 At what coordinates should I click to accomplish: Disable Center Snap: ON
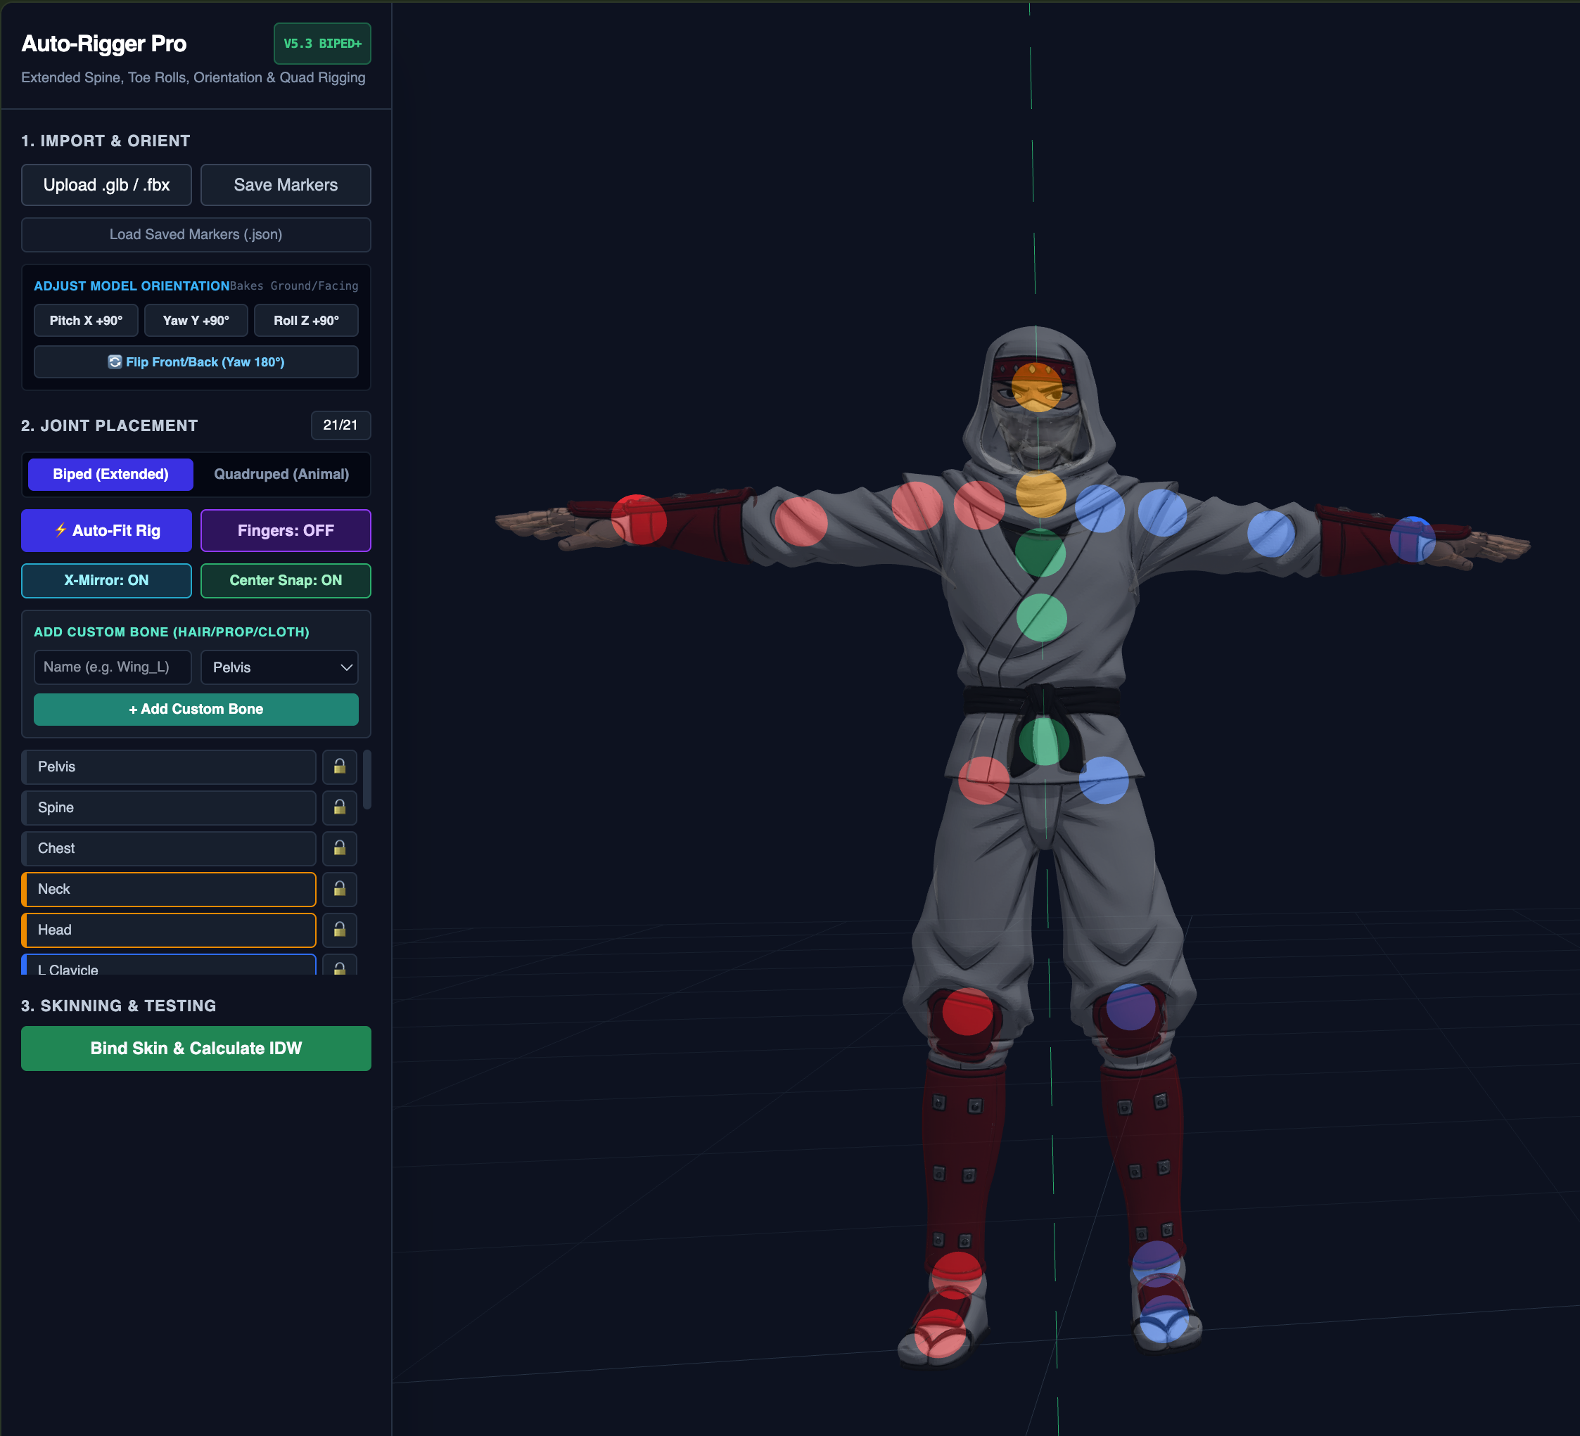286,580
